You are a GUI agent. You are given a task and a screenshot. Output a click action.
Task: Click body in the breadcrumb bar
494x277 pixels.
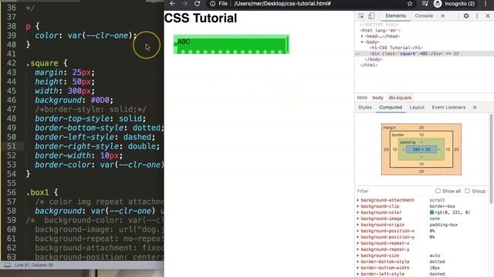(x=377, y=98)
